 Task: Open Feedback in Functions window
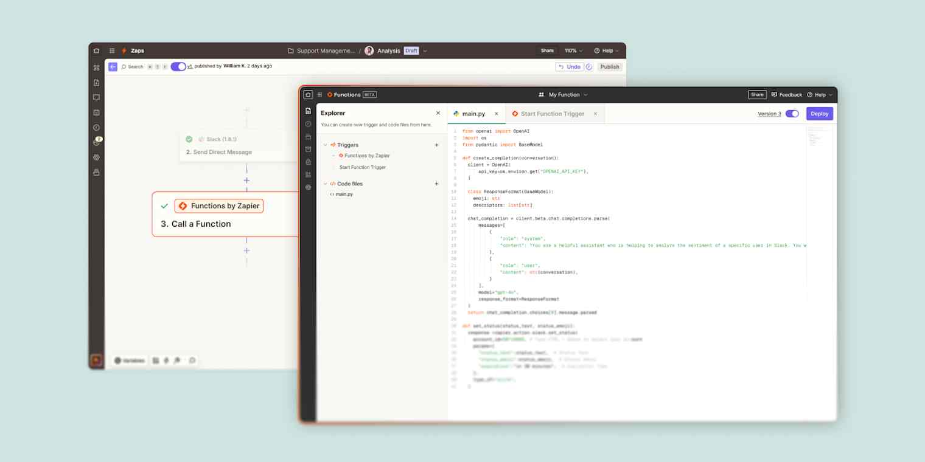[787, 95]
